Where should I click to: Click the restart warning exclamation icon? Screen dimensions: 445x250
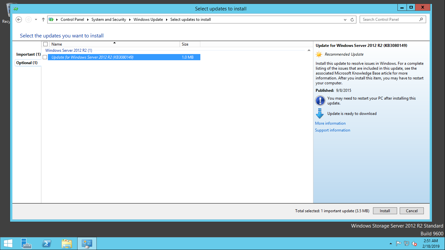(x=320, y=101)
